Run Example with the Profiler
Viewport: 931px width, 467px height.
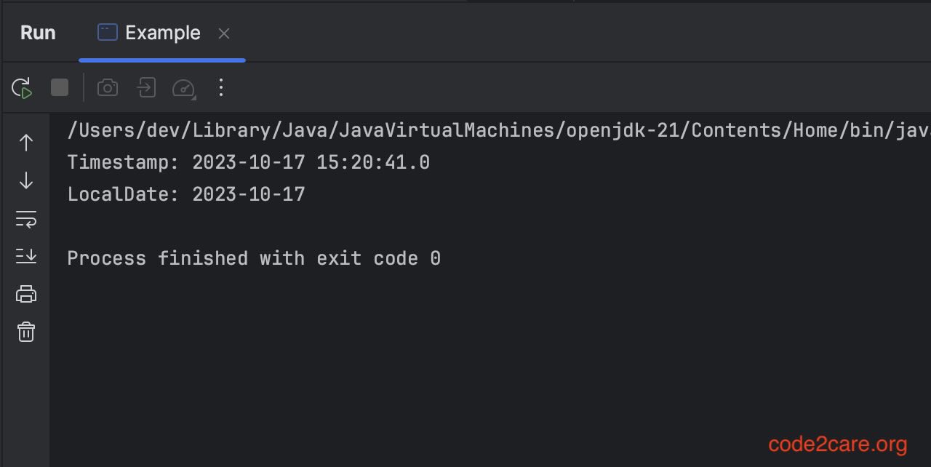tap(183, 87)
